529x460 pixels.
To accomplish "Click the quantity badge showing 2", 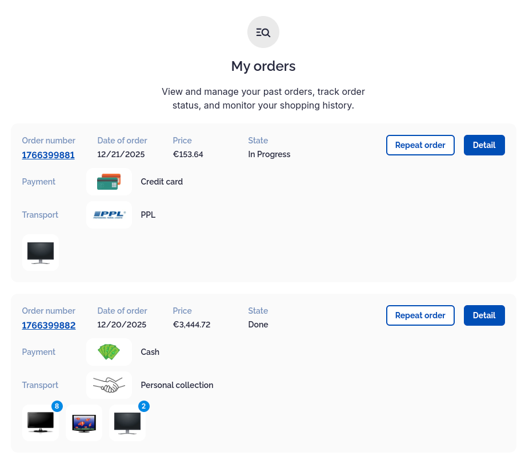I will coord(144,406).
